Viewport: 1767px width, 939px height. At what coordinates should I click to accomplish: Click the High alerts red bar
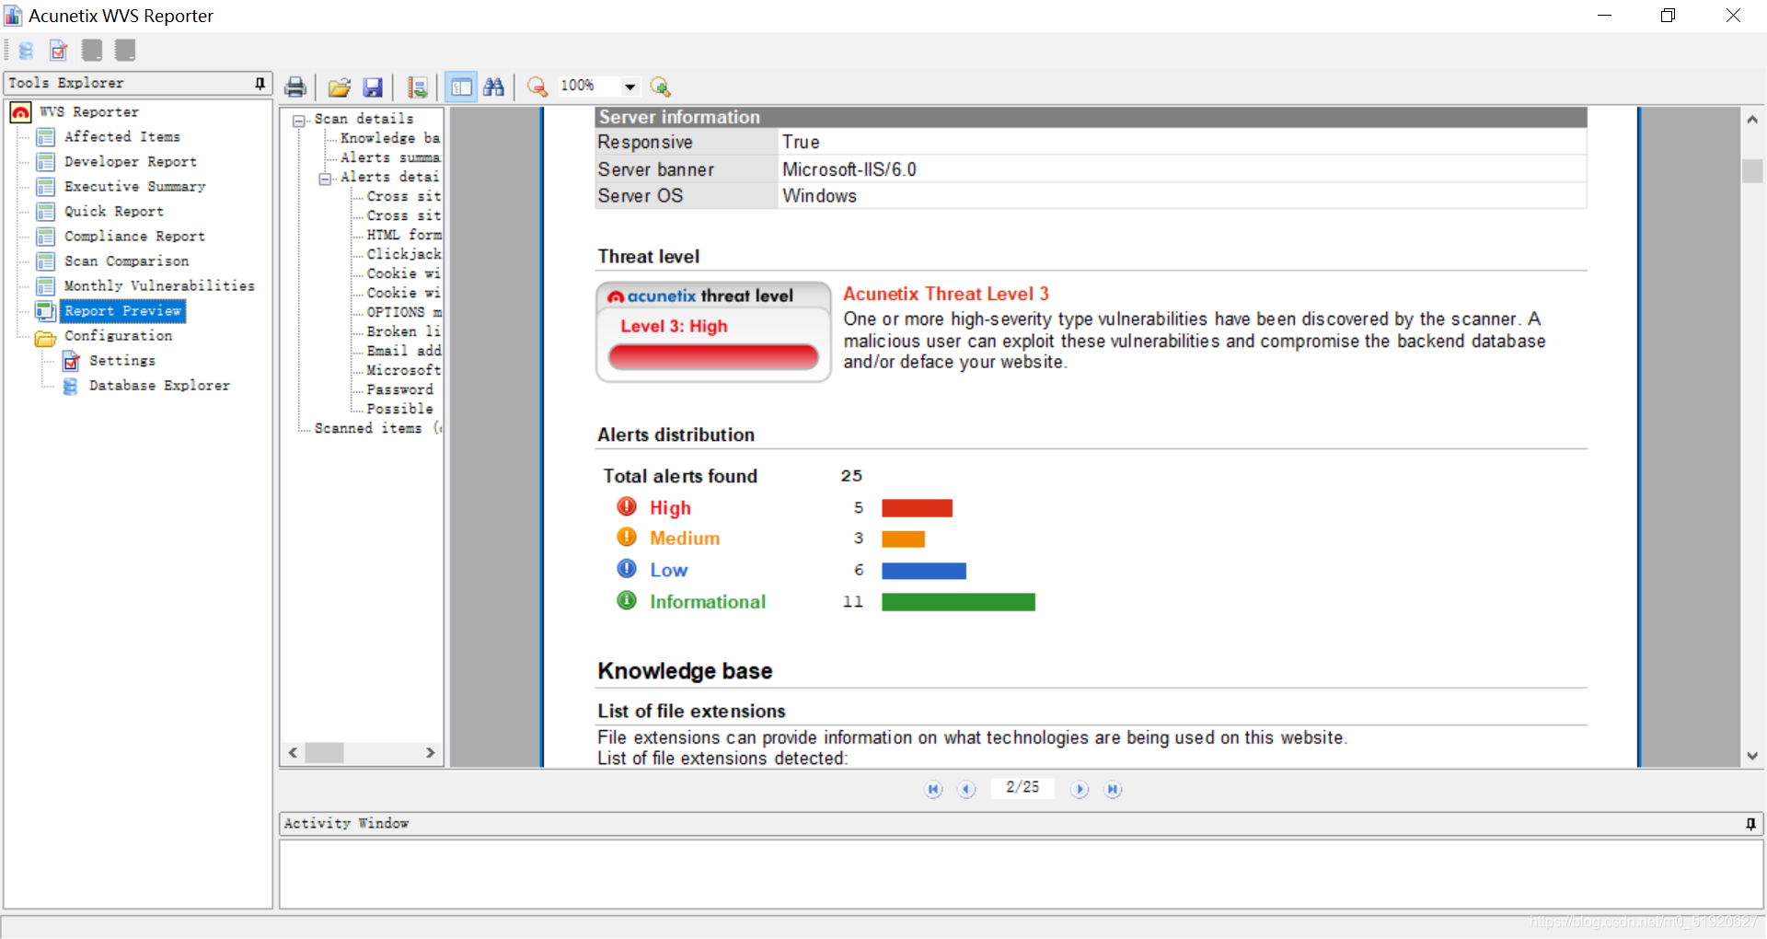[917, 508]
